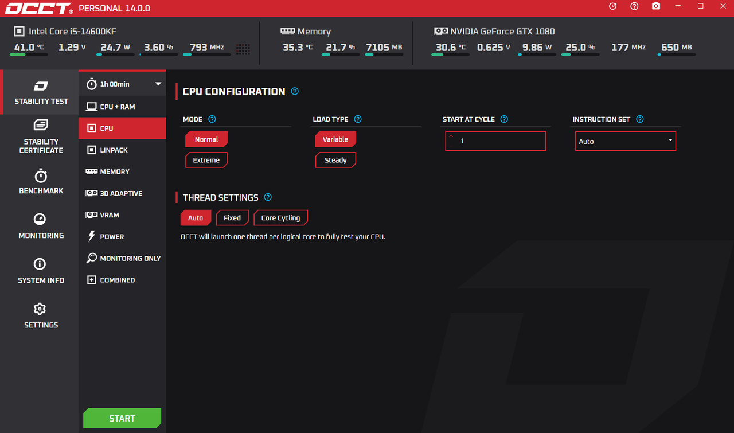The width and height of the screenshot is (734, 433).
Task: Click the memory temperature 35.3 °C reading
Action: click(x=298, y=48)
